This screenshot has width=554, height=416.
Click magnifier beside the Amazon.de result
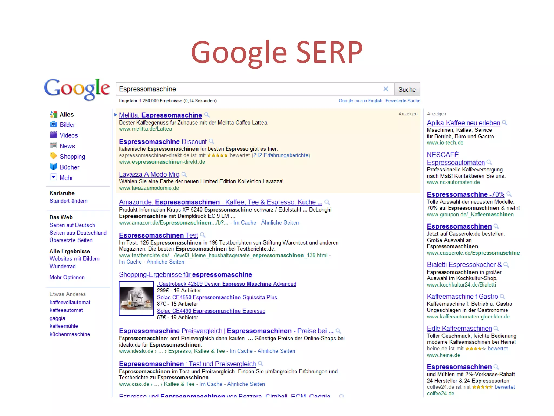point(327,202)
